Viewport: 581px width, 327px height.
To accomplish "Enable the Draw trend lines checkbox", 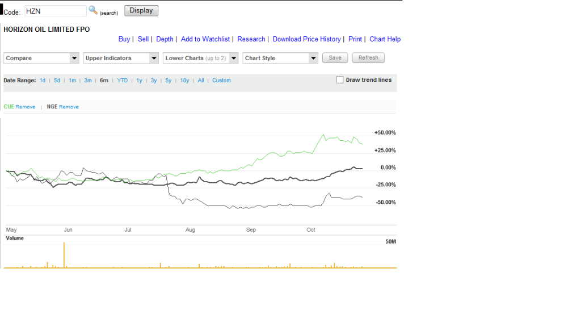I will tap(340, 79).
